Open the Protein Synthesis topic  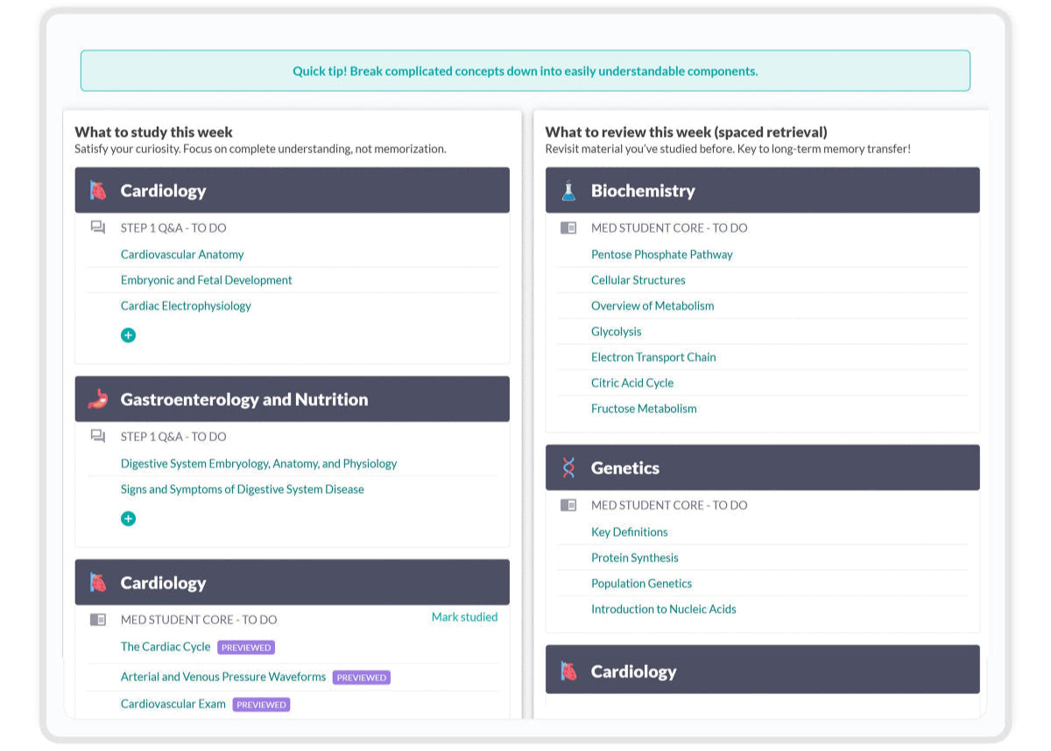(x=634, y=558)
